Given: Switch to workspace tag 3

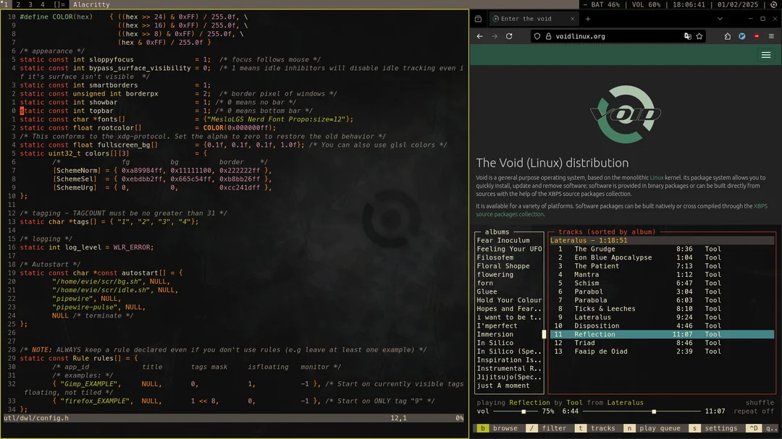Looking at the screenshot, I should pos(30,4).
